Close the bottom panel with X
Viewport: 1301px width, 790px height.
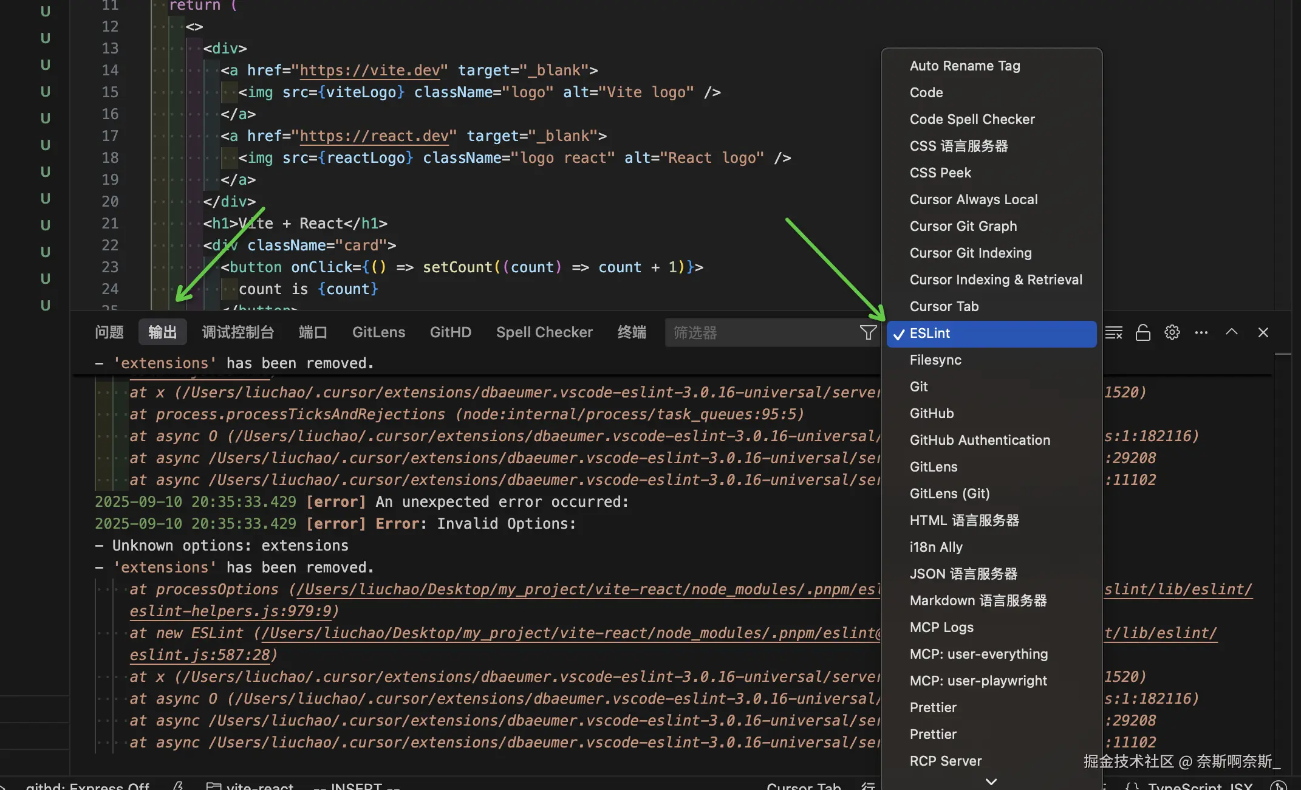(1263, 332)
